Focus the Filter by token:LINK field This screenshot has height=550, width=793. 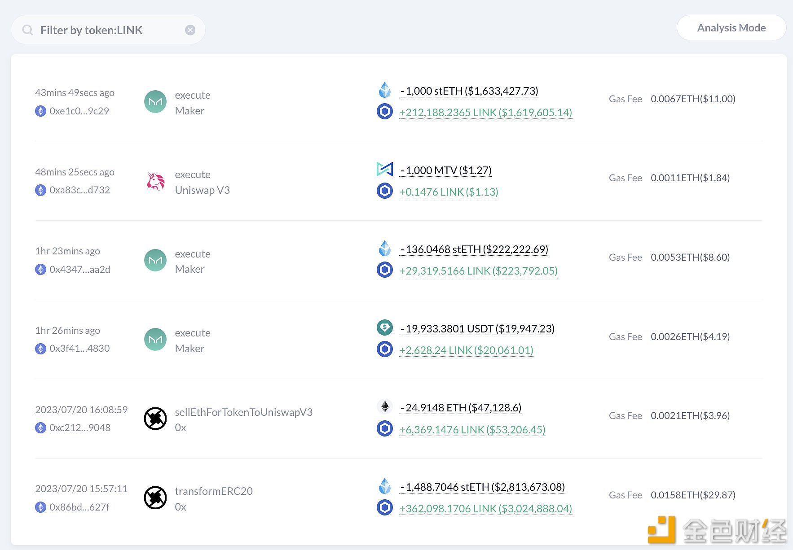108,30
